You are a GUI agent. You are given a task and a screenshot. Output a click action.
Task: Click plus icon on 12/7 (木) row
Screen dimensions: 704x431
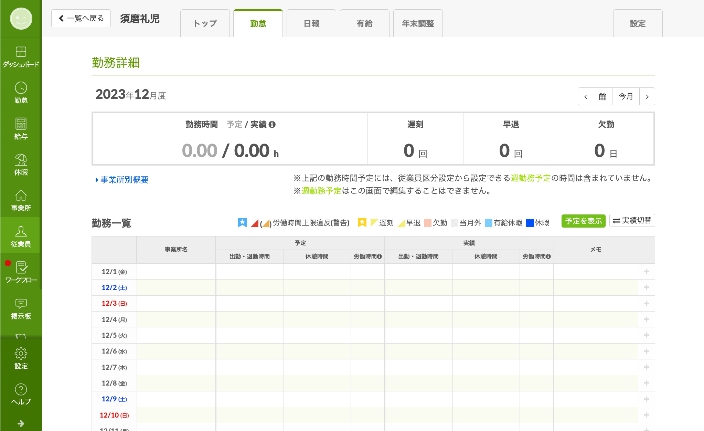click(x=646, y=367)
